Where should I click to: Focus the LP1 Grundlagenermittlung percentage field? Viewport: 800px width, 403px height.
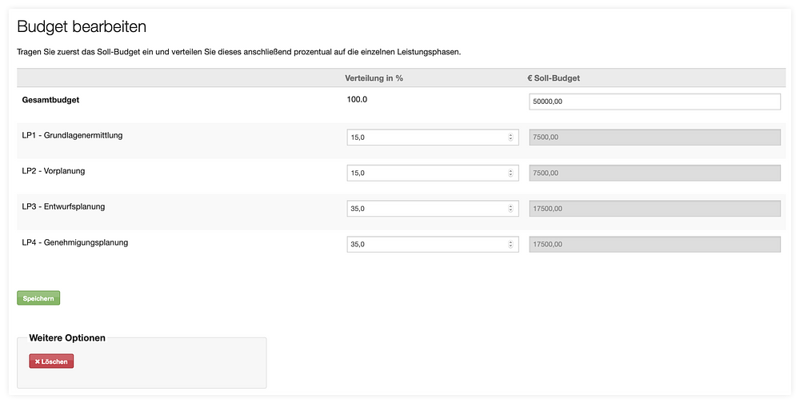tap(433, 138)
